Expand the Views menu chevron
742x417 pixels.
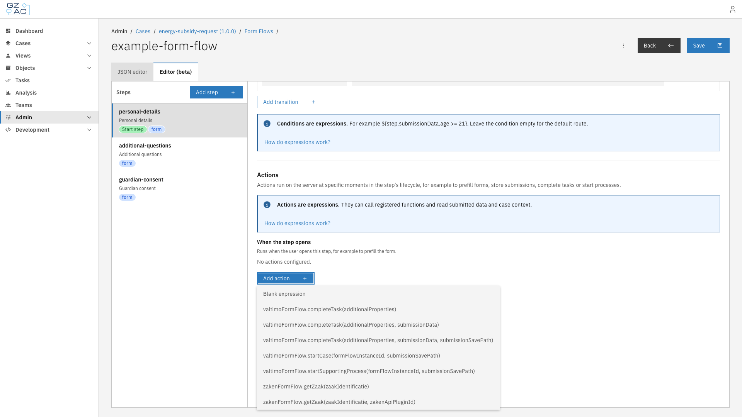tap(89, 56)
